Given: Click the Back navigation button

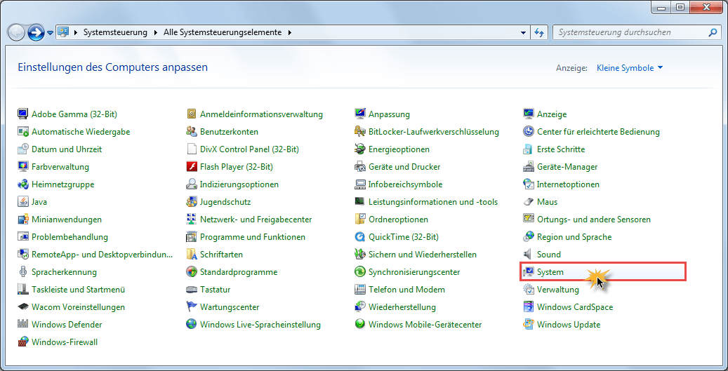Looking at the screenshot, I should point(16,32).
